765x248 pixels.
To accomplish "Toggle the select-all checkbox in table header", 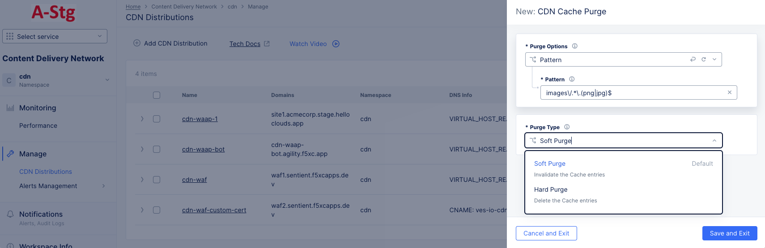I will (157, 95).
